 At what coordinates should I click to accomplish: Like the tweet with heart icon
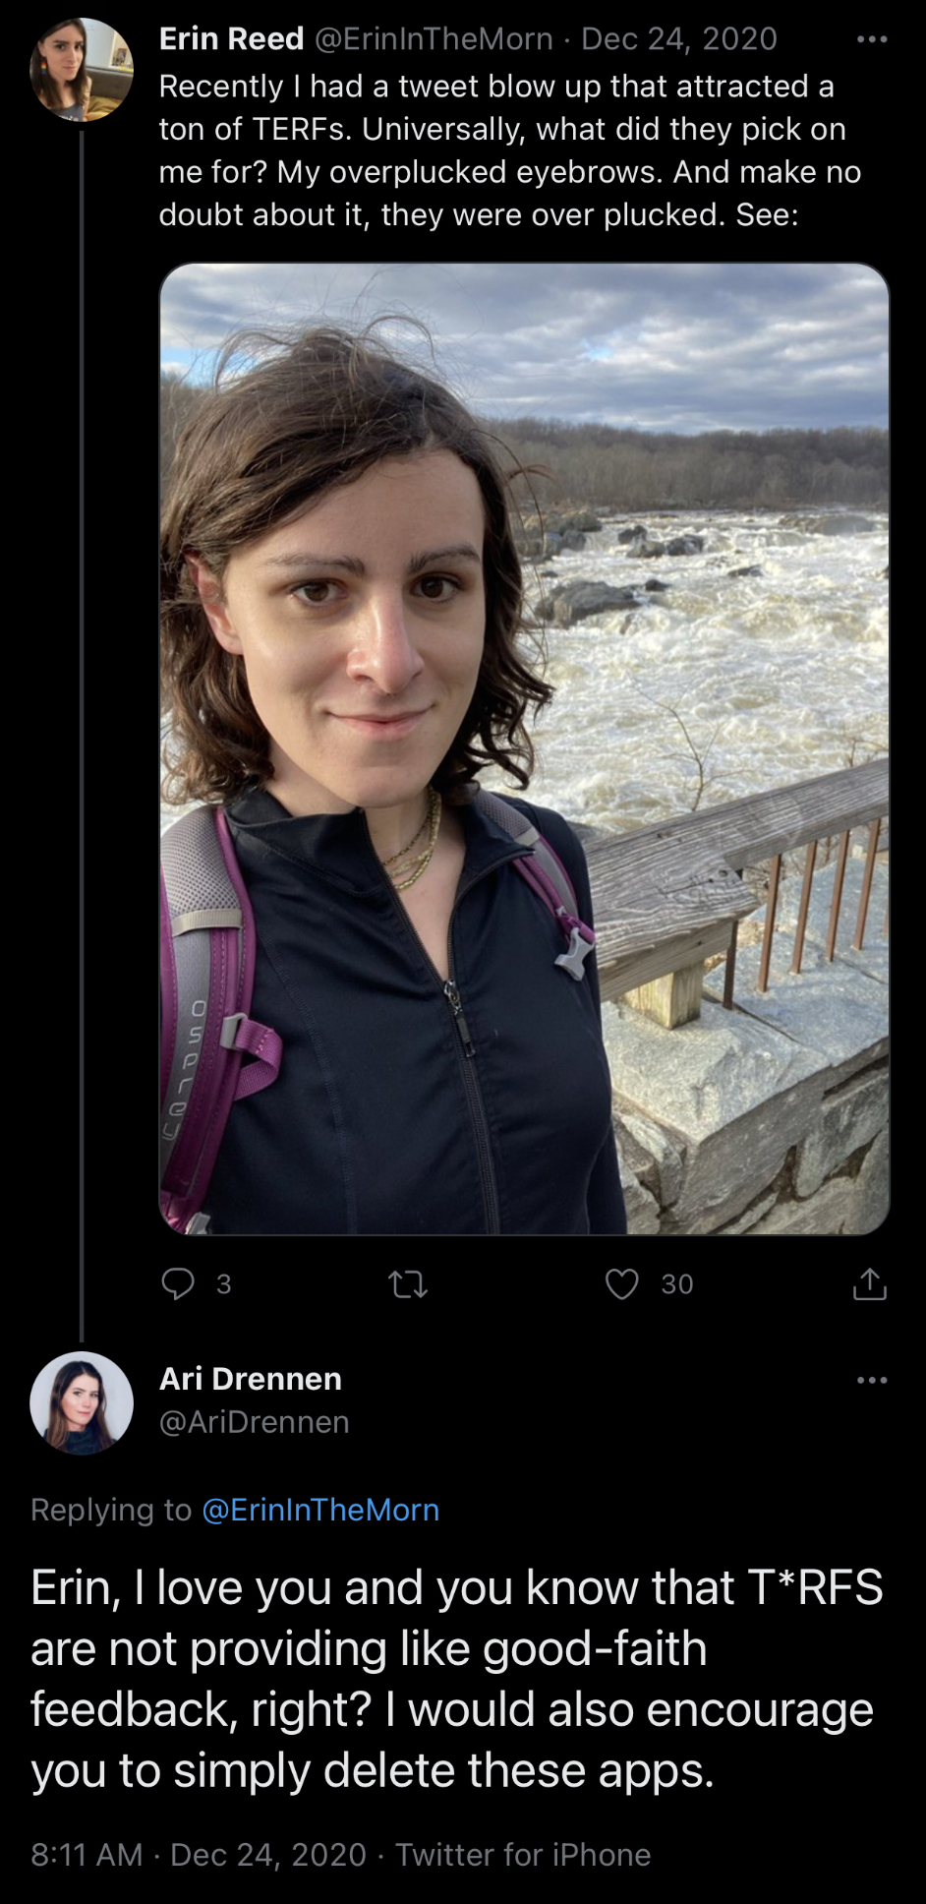click(x=621, y=1283)
